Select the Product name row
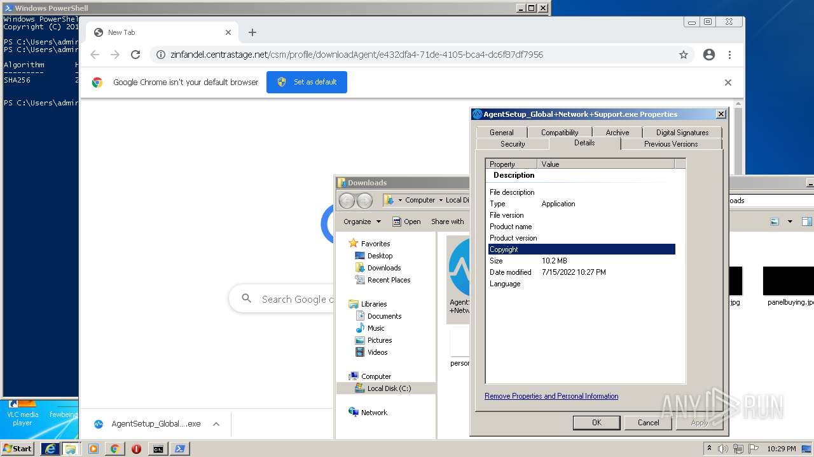Image resolution: width=814 pixels, height=457 pixels. 582,227
